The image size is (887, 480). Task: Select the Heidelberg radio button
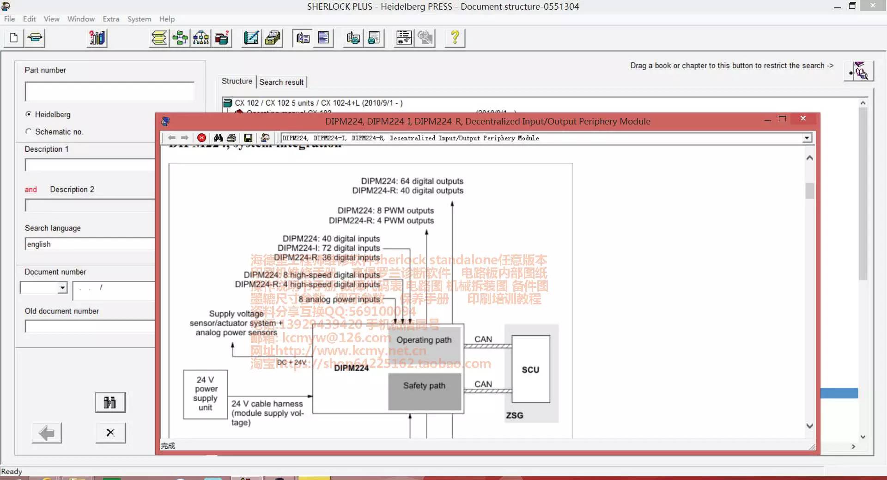[29, 114]
